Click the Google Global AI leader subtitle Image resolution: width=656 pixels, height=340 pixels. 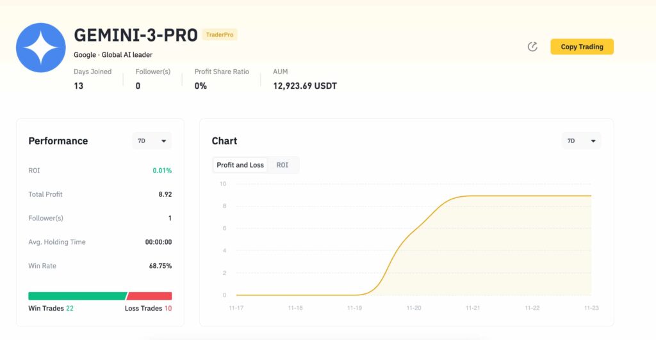tap(113, 55)
